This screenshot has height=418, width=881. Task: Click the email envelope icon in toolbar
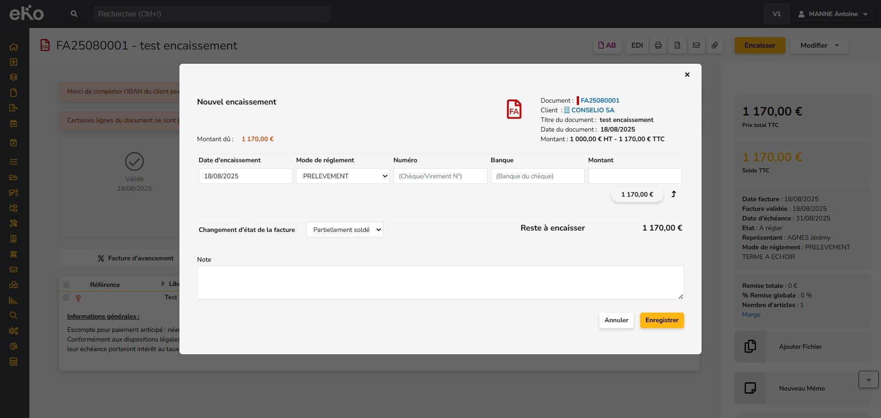[696, 45]
